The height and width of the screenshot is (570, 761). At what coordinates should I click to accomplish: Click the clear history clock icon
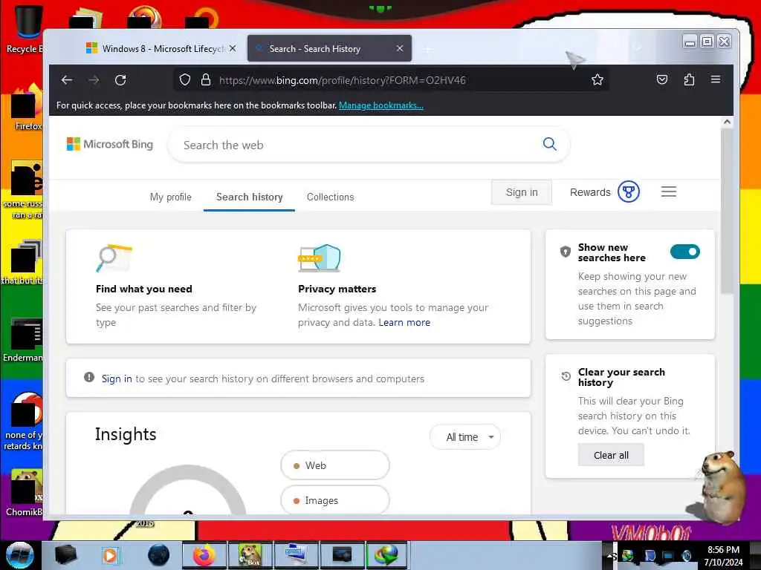click(566, 376)
